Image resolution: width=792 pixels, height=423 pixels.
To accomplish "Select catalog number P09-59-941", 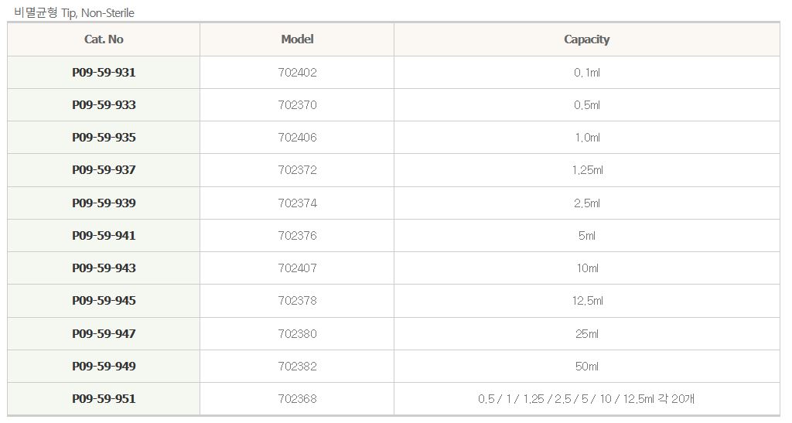I will 104,236.
